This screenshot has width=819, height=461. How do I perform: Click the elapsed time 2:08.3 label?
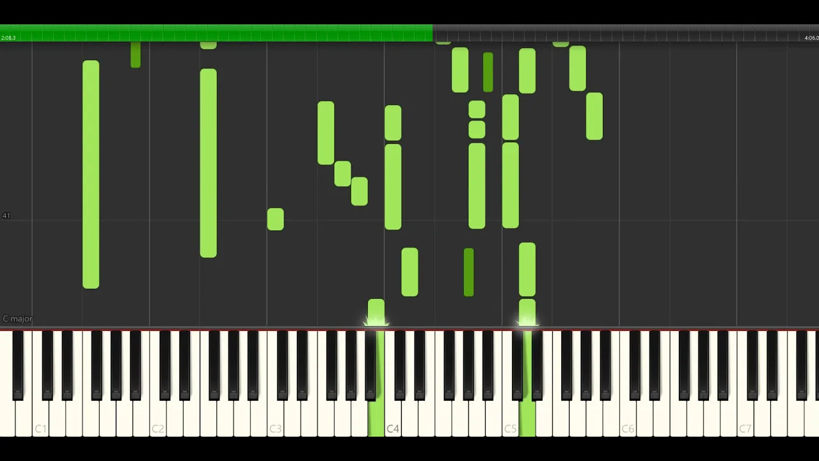coord(8,38)
